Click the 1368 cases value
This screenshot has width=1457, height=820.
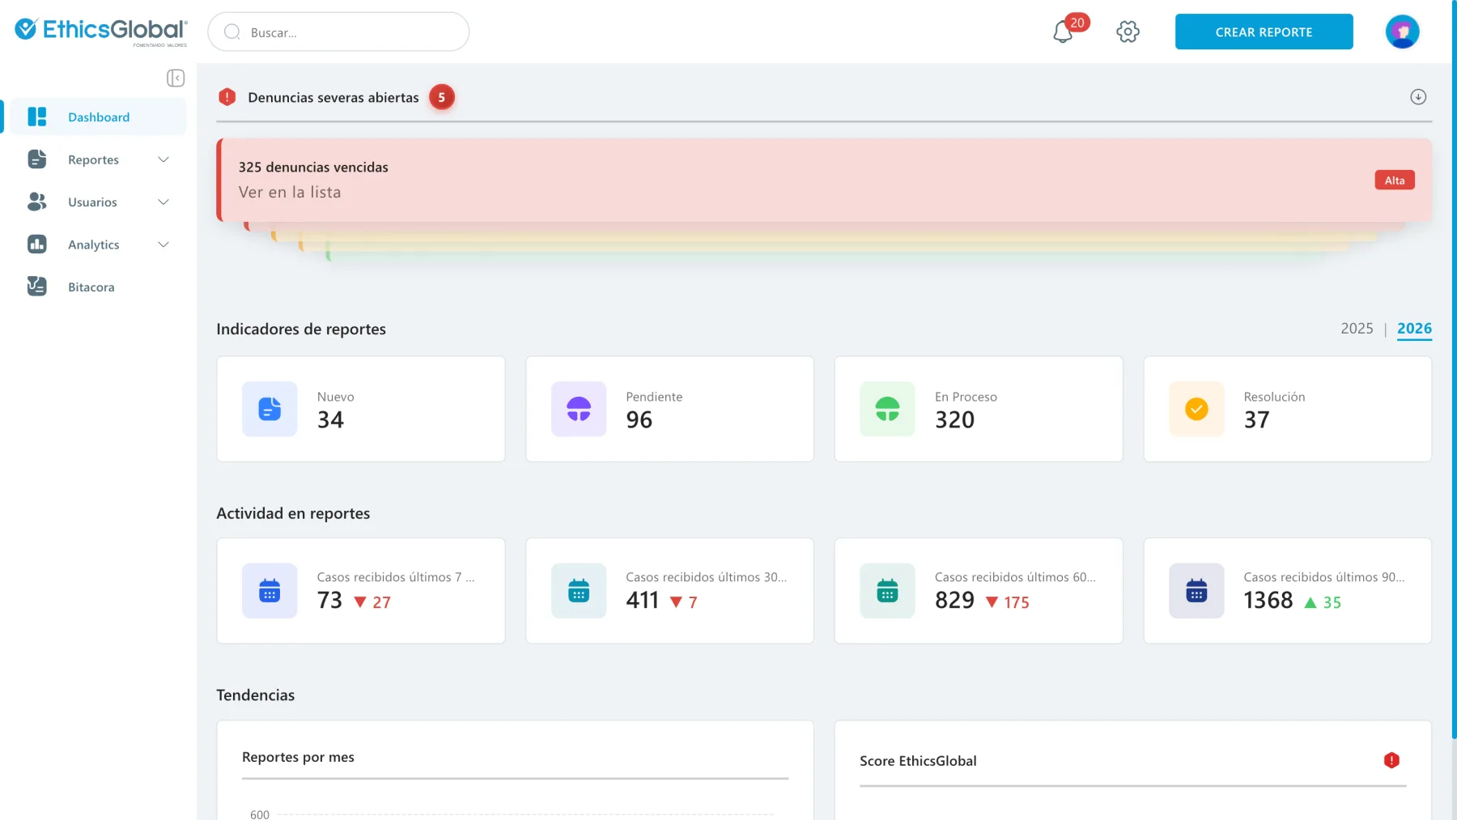1268,601
